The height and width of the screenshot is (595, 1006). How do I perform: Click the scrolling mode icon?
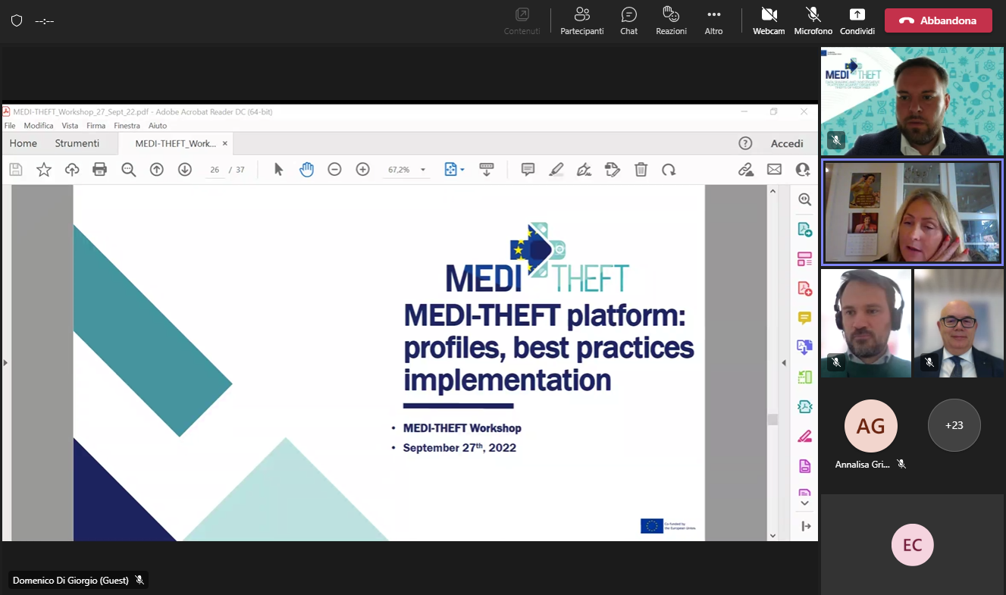point(487,170)
